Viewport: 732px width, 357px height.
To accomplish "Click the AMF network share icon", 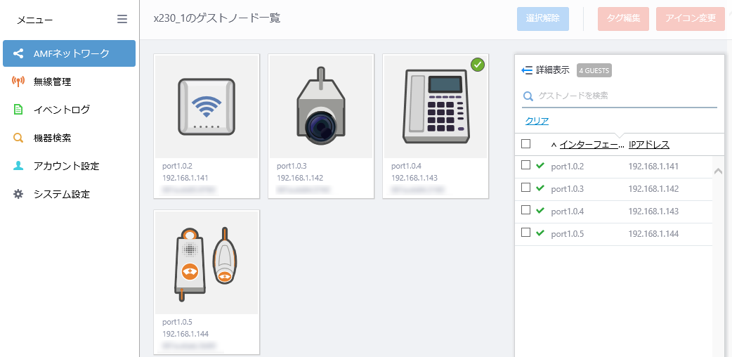I will tap(18, 53).
